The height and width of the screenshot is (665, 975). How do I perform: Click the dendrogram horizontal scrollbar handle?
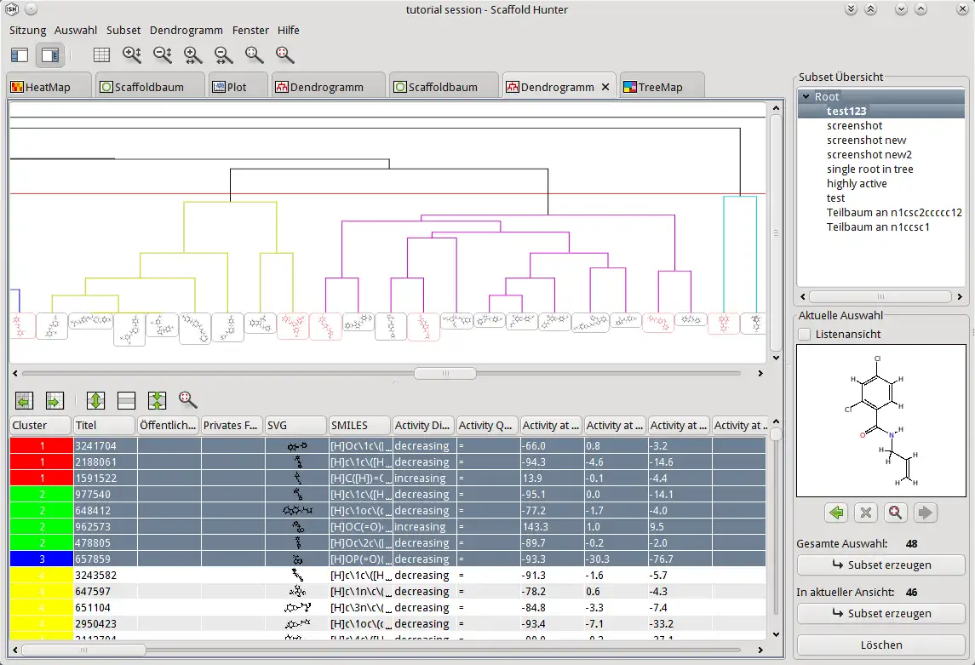[x=444, y=373]
